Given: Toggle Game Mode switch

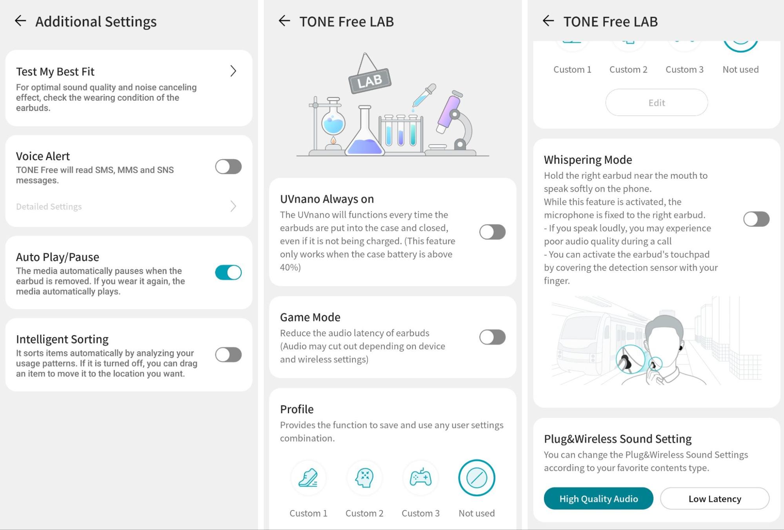Looking at the screenshot, I should (x=492, y=337).
